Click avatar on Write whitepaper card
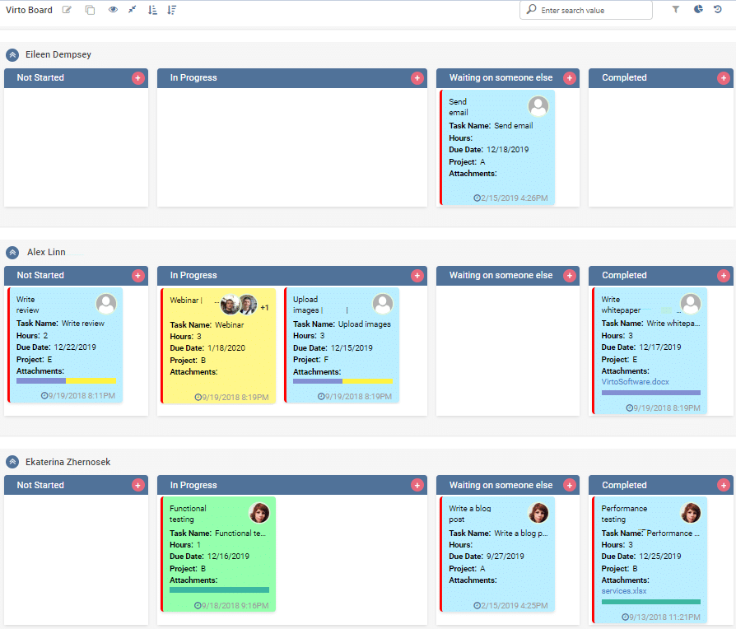 (x=691, y=304)
